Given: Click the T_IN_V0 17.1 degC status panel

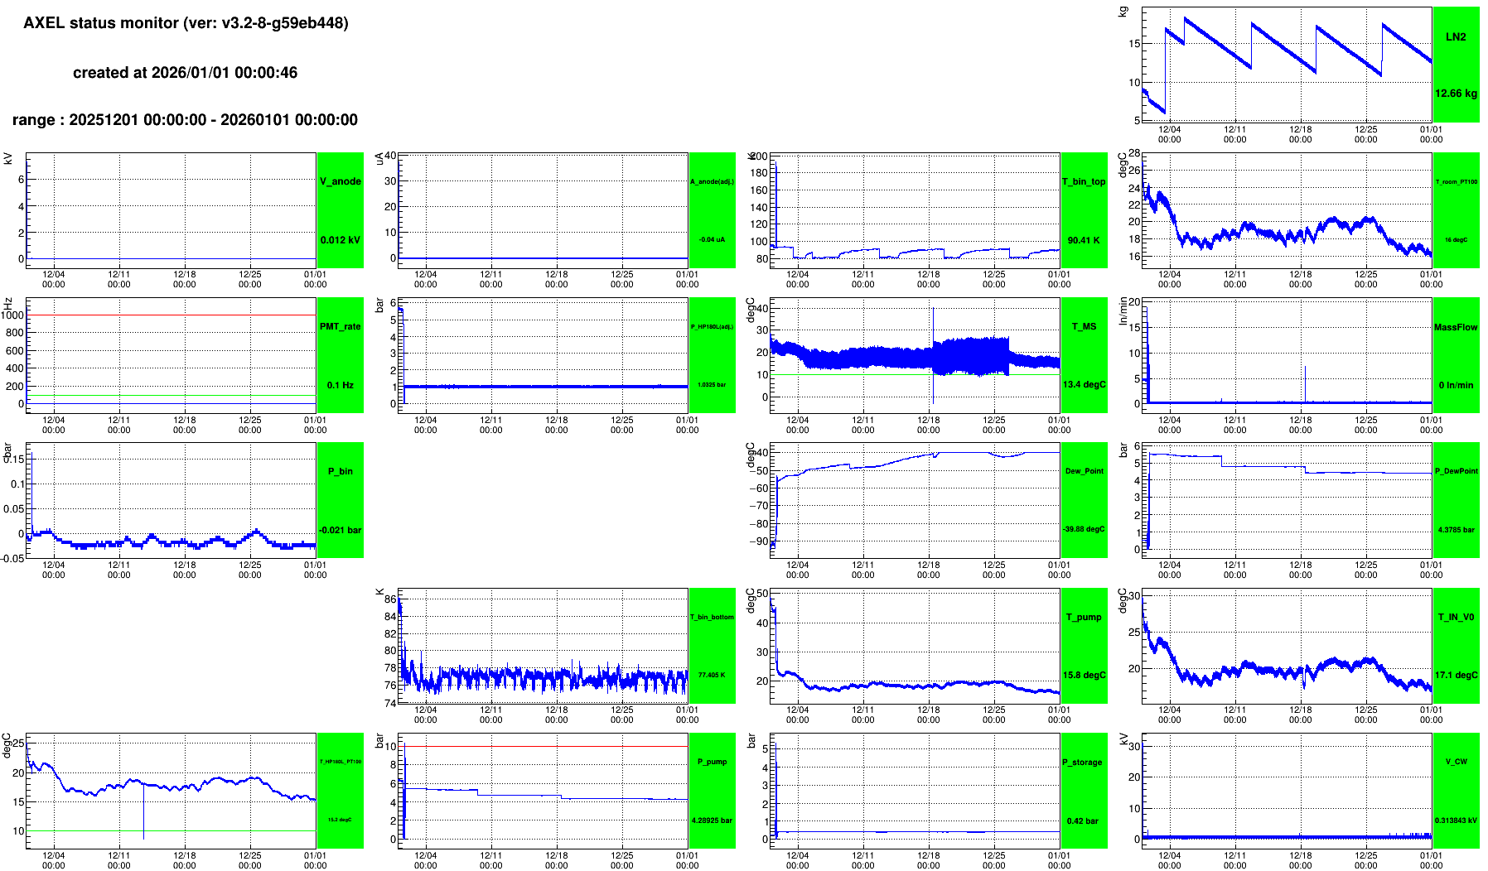Looking at the screenshot, I should click(x=1456, y=646).
